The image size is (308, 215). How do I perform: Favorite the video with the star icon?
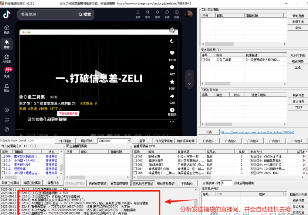[172, 82]
